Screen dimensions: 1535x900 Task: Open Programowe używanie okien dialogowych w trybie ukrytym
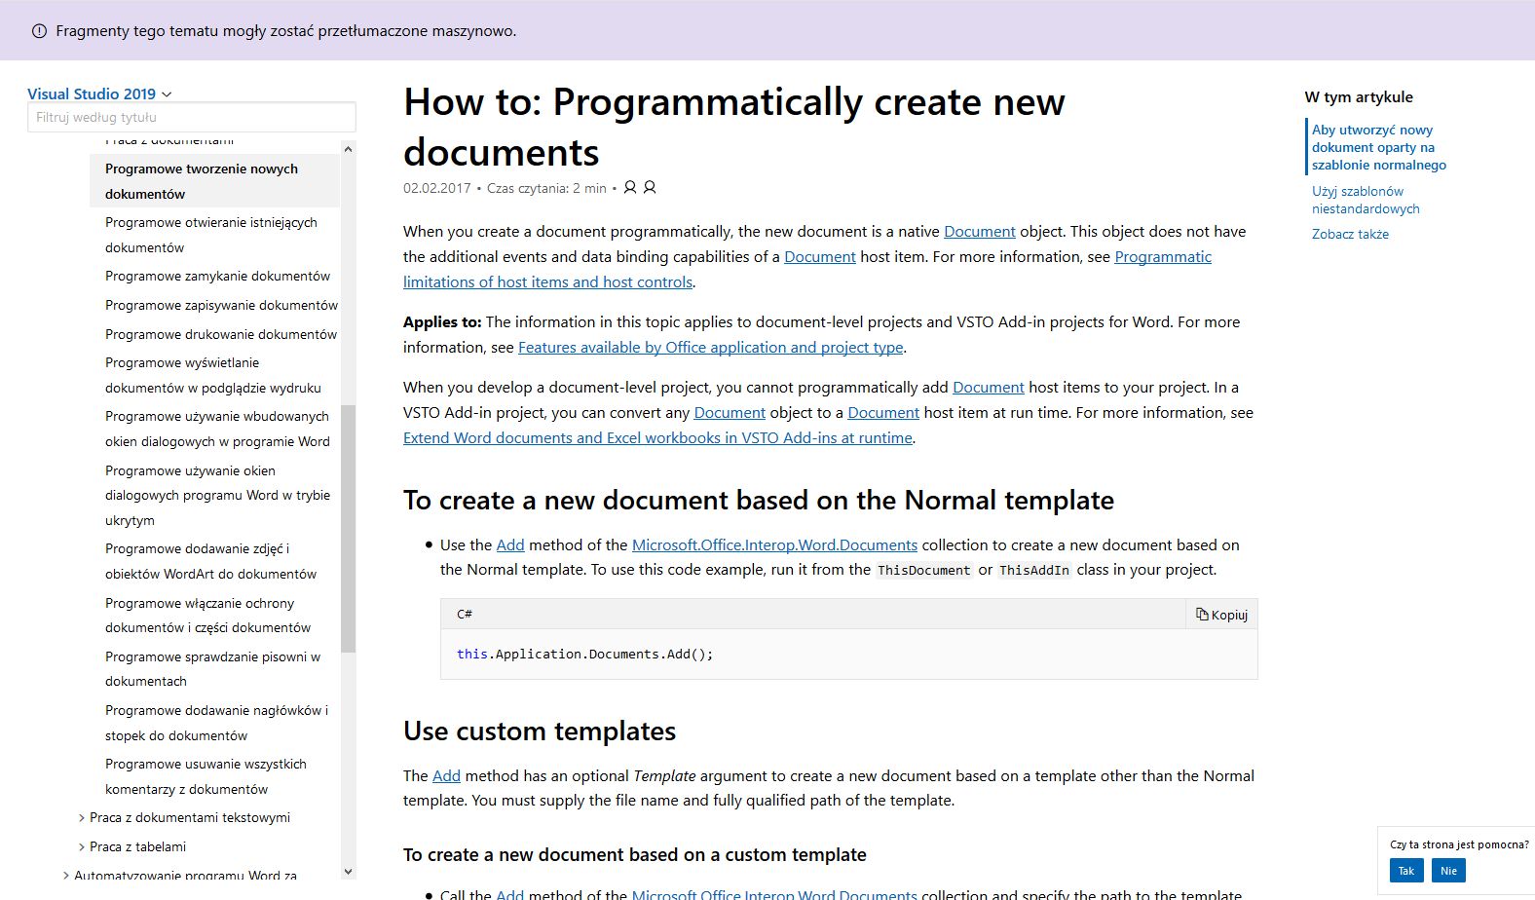pyautogui.click(x=217, y=495)
